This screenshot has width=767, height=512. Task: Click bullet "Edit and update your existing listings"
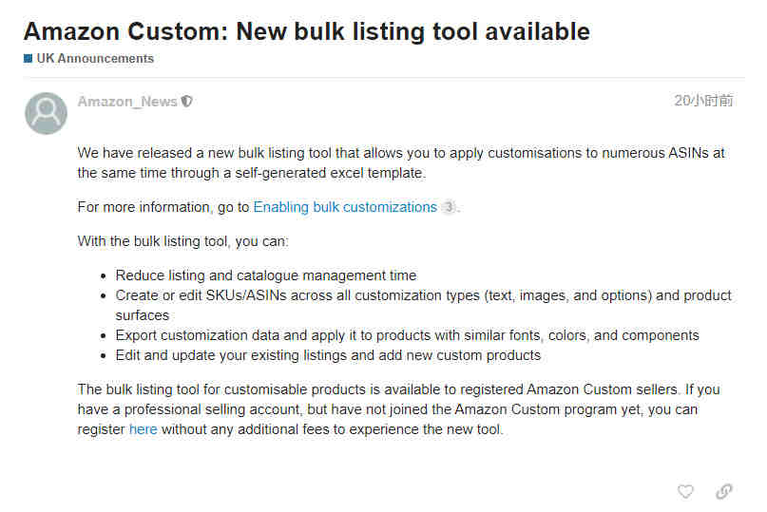pyautogui.click(x=328, y=355)
